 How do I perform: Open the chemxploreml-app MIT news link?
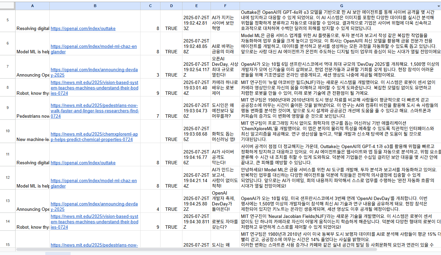click(x=94, y=137)
